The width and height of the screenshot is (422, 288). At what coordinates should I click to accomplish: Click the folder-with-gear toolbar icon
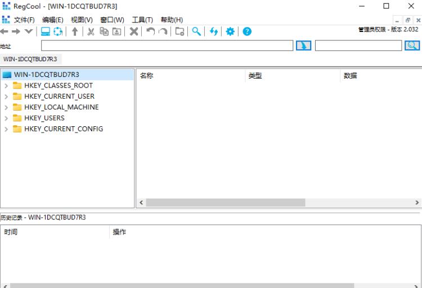[x=179, y=31]
